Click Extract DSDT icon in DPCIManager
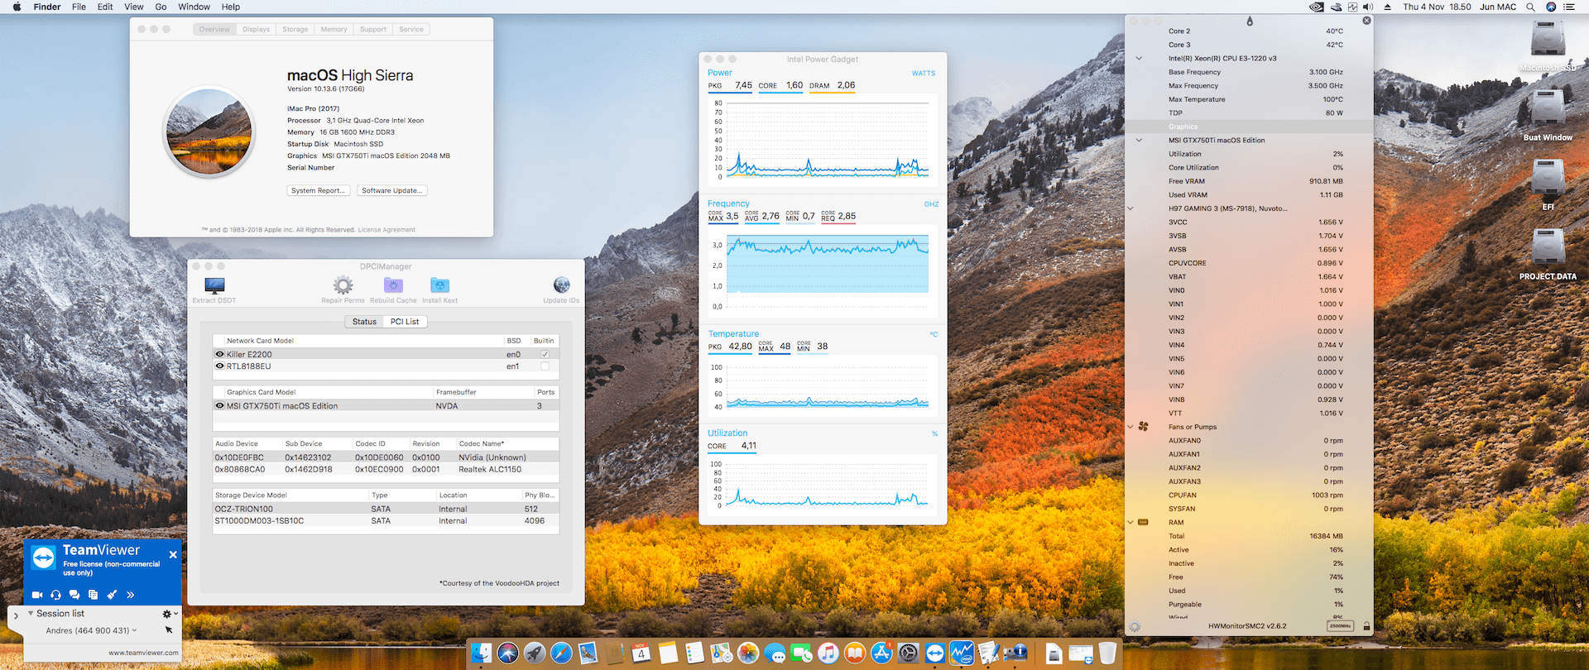The image size is (1589, 670). point(214,285)
